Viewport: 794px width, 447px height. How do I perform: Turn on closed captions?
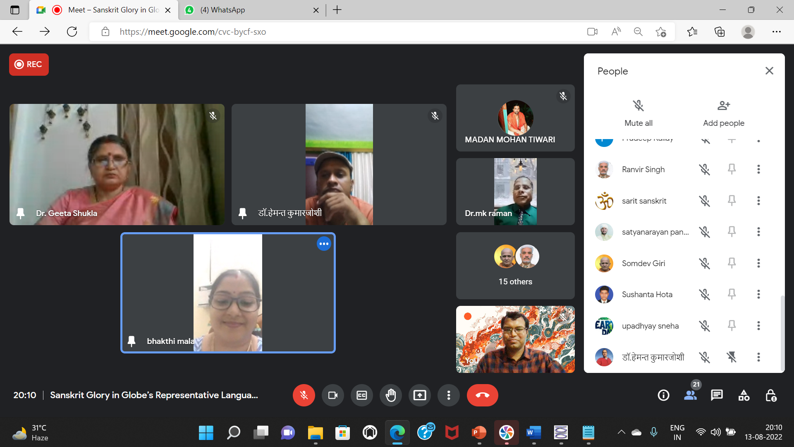coord(361,395)
